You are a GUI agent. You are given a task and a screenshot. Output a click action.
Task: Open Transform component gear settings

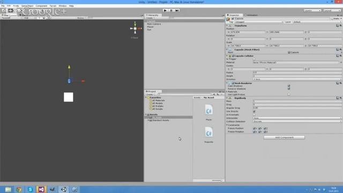click(x=340, y=26)
